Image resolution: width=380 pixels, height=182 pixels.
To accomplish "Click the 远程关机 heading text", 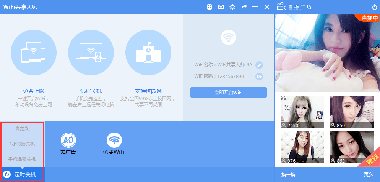I will click(x=91, y=91).
